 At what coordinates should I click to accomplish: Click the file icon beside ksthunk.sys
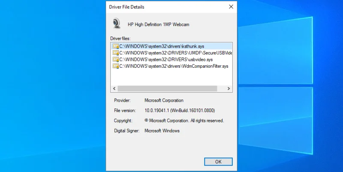[x=115, y=46]
